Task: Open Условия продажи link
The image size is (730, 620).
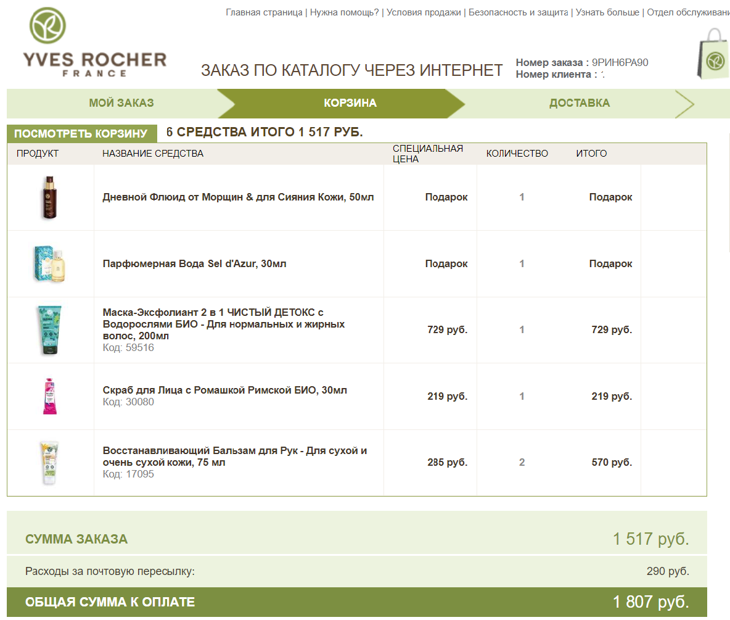Action: point(424,12)
